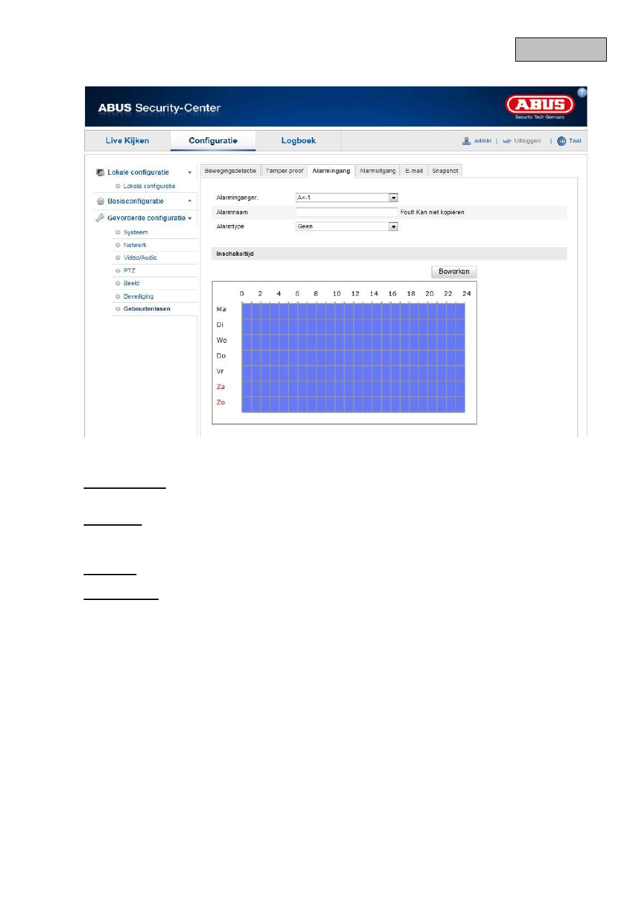Open the PTZ menu item
The height and width of the screenshot is (904, 639).
tap(129, 271)
